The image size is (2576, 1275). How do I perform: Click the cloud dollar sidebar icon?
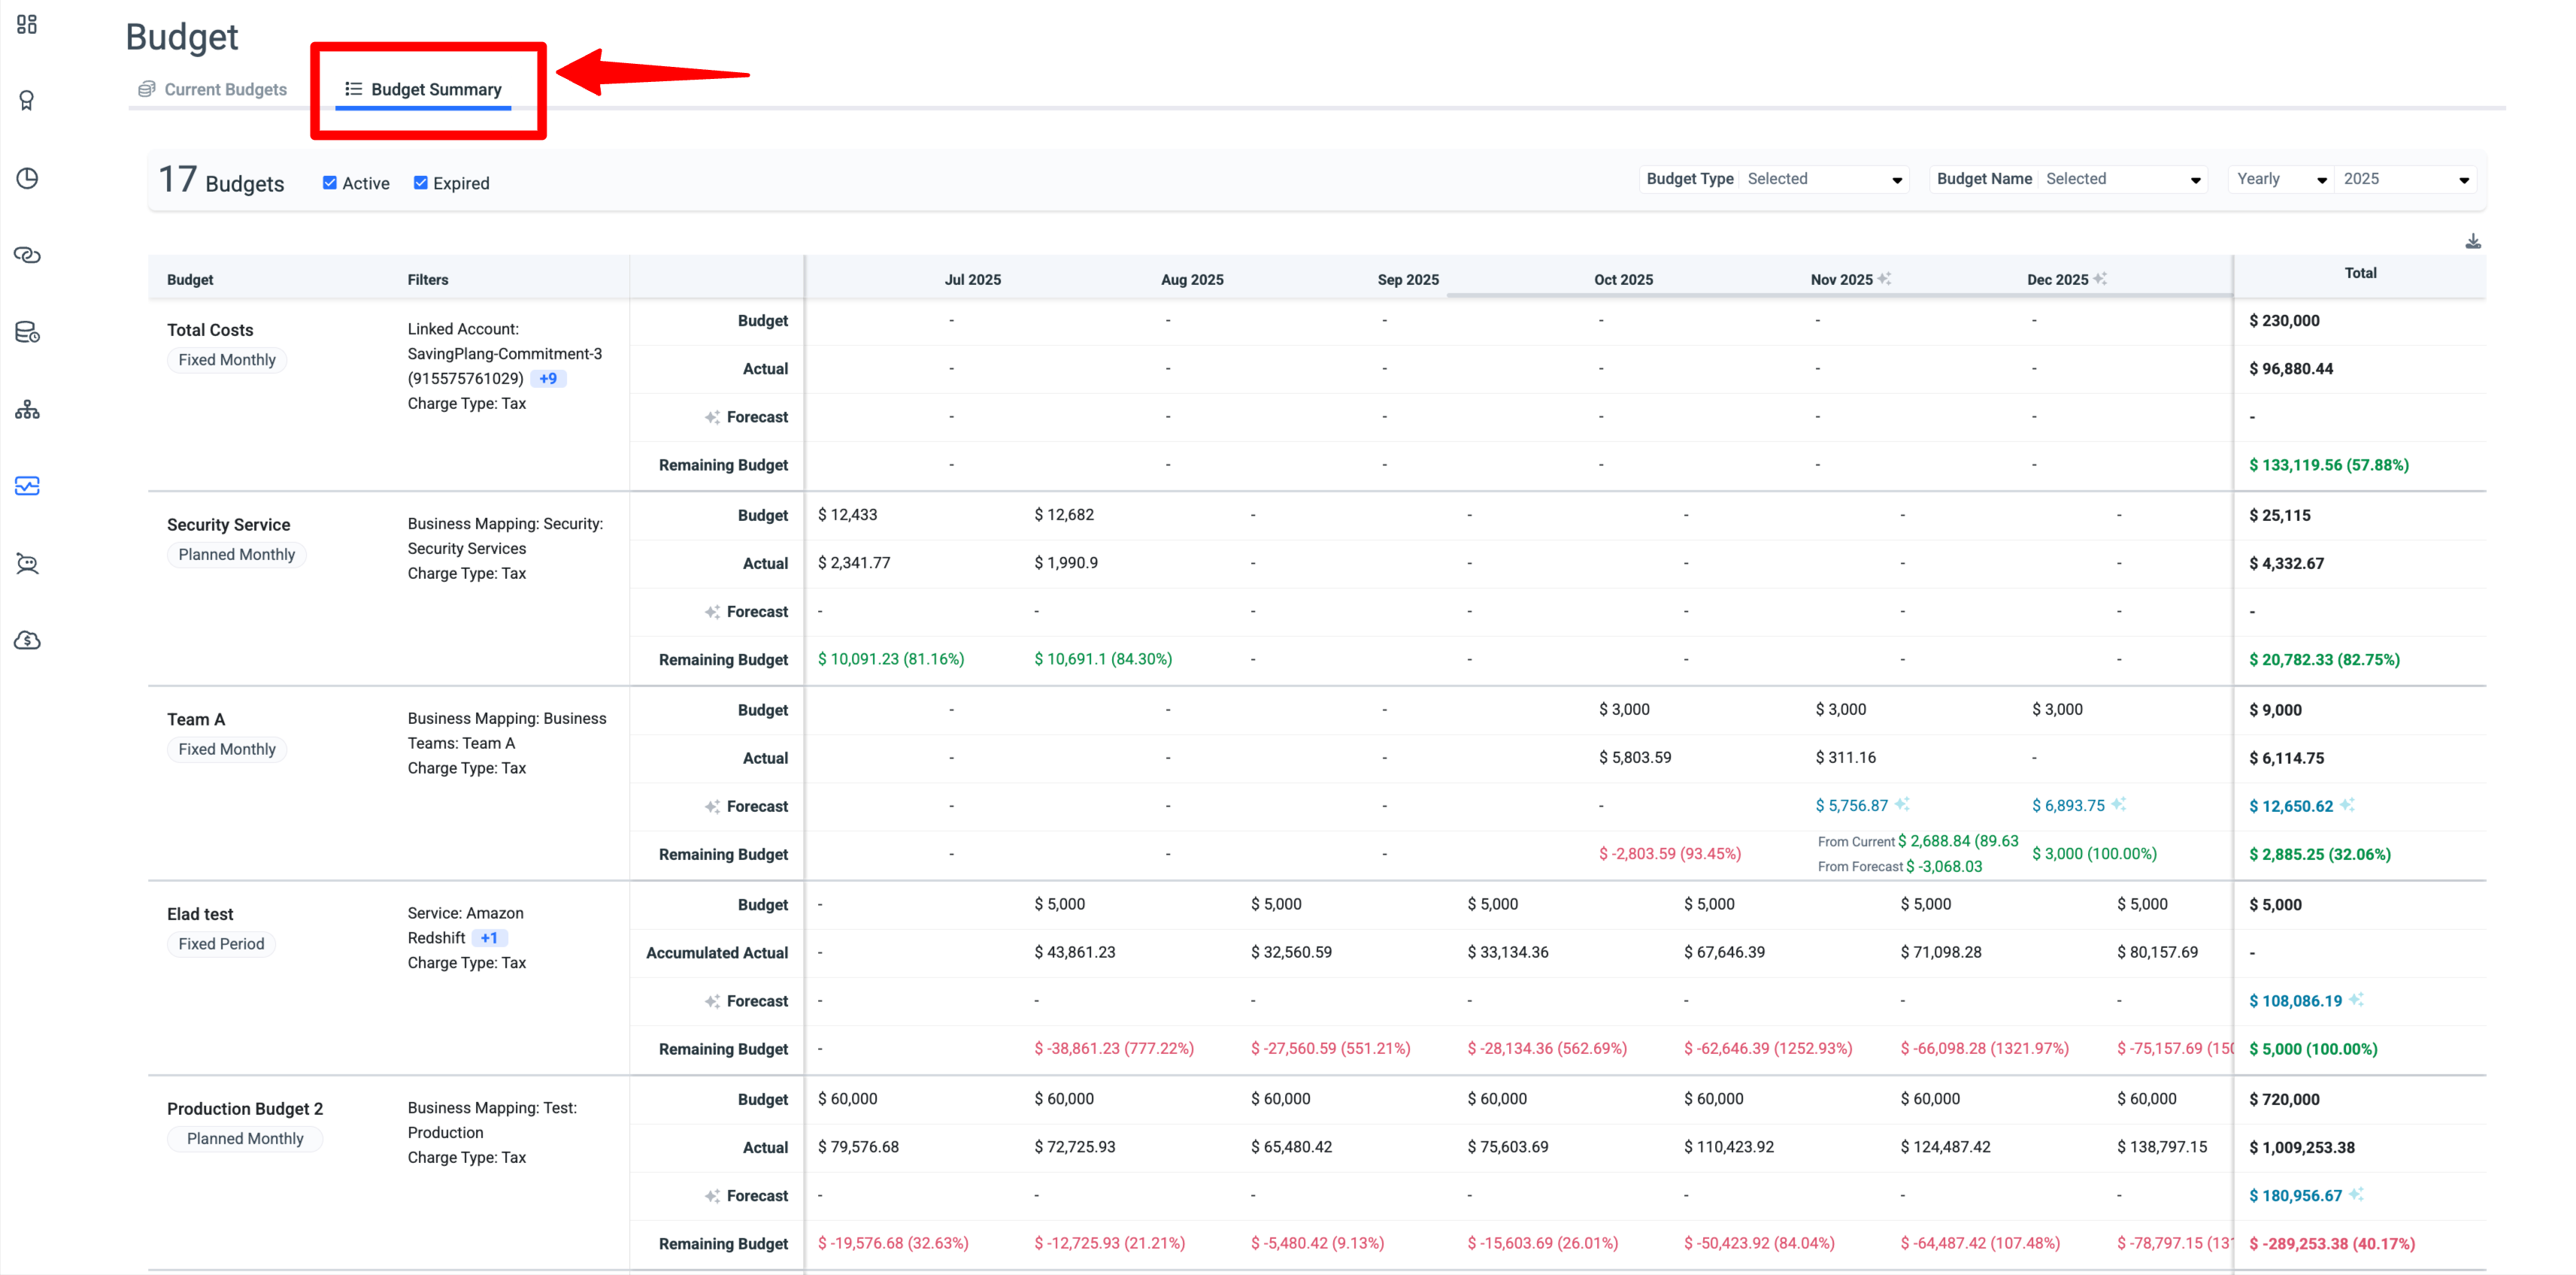pyautogui.click(x=27, y=640)
